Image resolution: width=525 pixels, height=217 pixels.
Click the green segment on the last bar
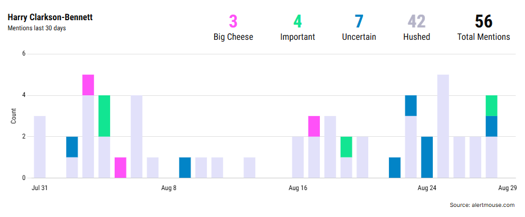[x=491, y=106]
